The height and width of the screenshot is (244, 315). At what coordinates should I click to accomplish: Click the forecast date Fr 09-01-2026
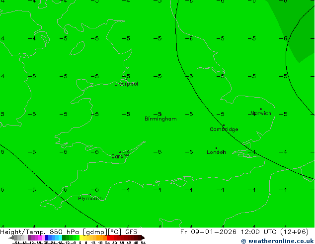[x=208, y=232]
